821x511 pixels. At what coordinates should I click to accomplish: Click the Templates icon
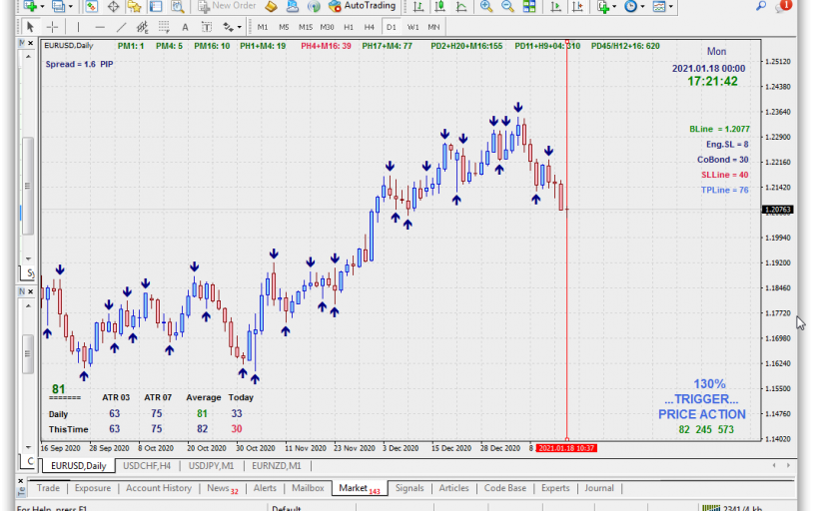point(659,6)
